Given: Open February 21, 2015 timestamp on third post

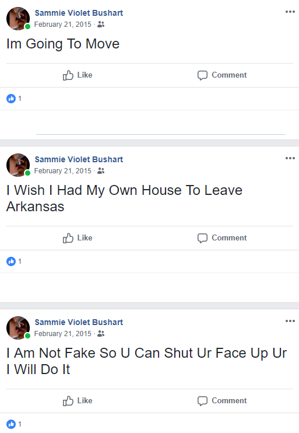Looking at the screenshot, I should tap(62, 334).
